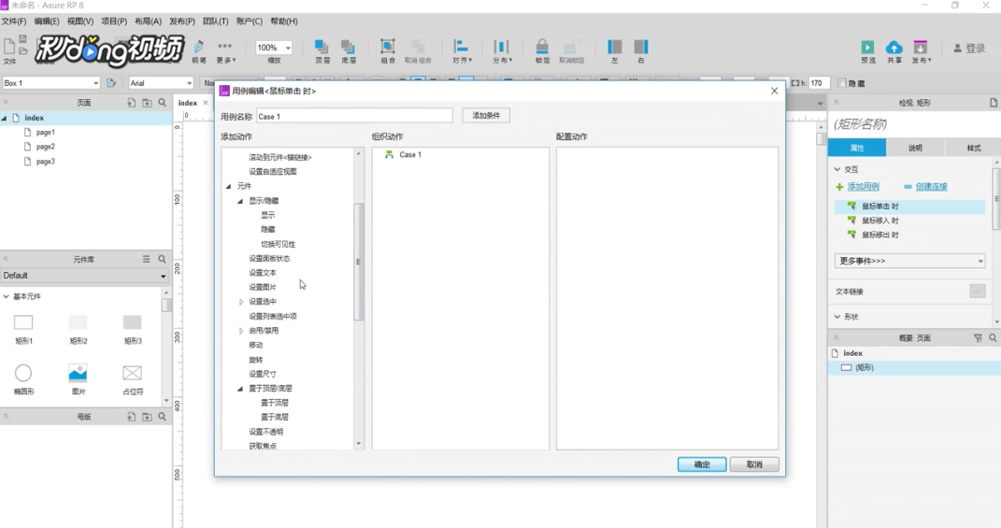Toggle the 隐藏 hidden checkbox
Image resolution: width=1001 pixels, height=528 pixels.
(x=841, y=83)
